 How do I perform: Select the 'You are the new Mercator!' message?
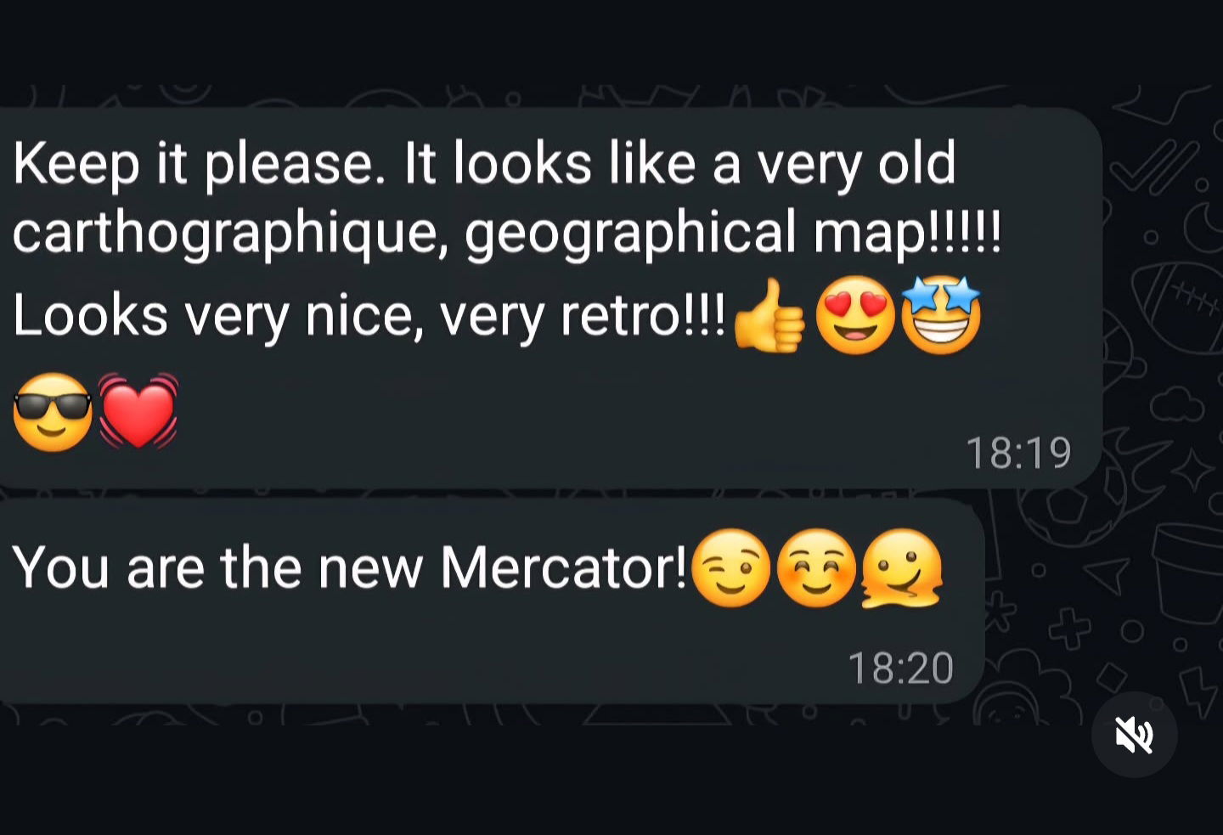[491, 601]
